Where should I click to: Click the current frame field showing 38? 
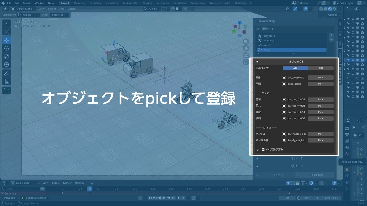tap(287, 198)
